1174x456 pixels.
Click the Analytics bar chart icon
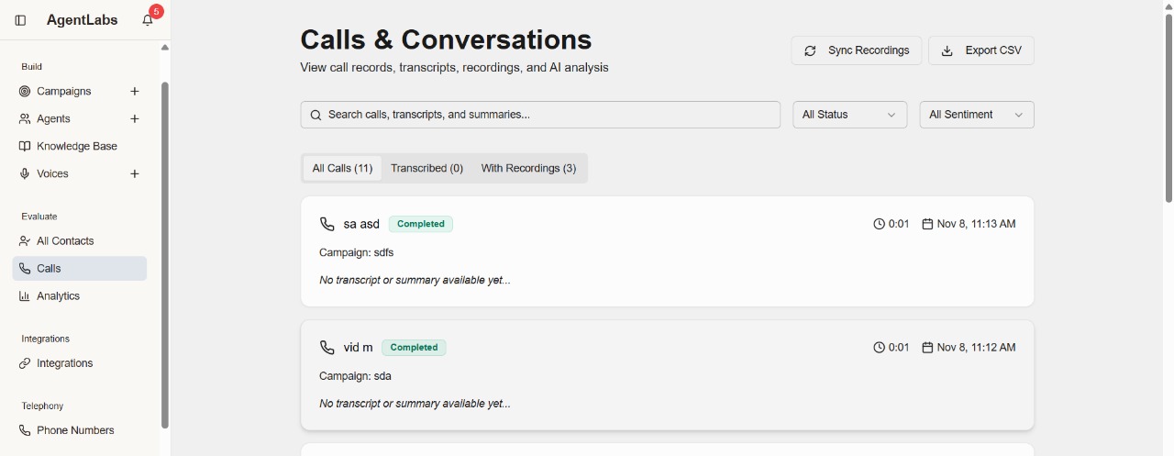pos(25,296)
